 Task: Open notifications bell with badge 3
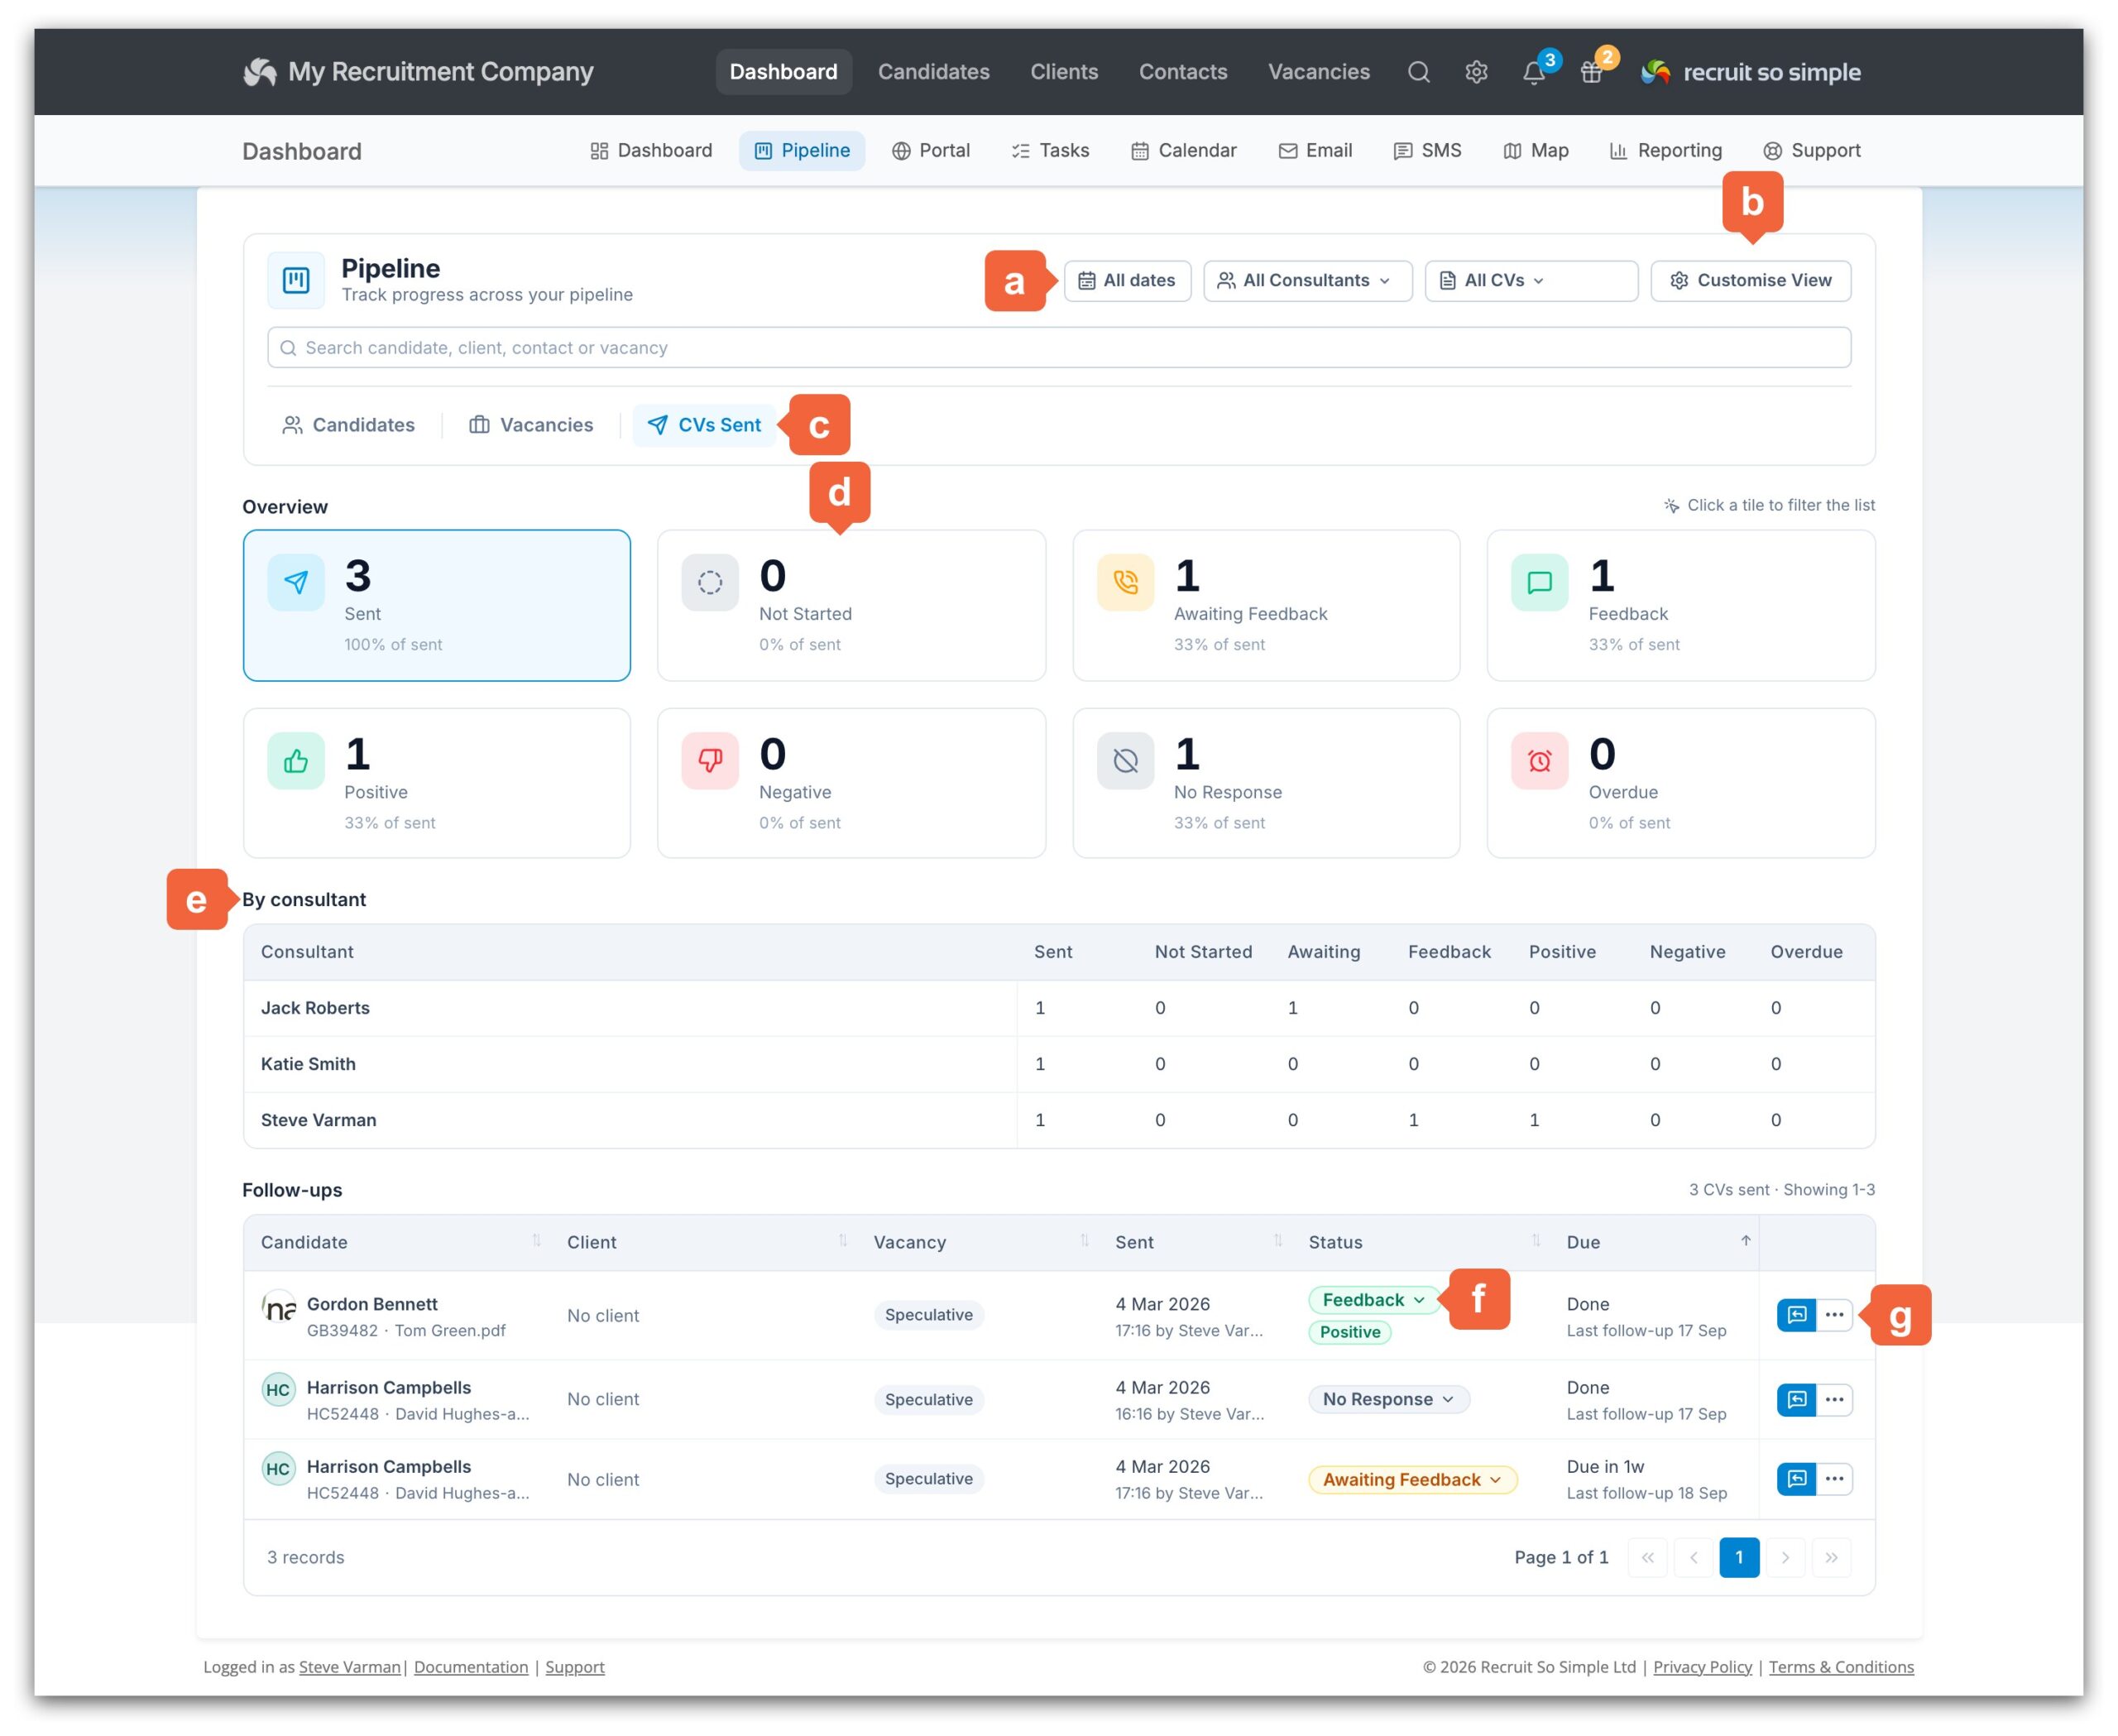[x=1535, y=72]
